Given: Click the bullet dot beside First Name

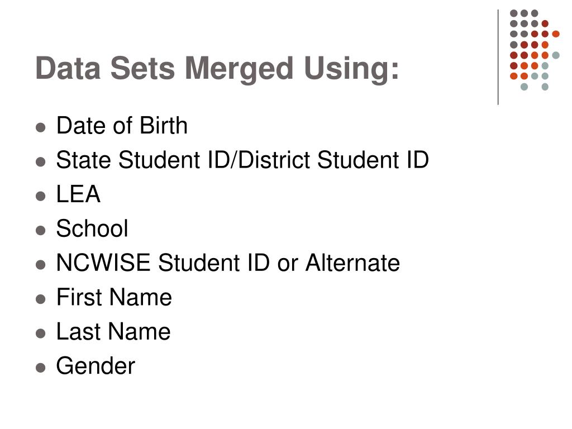Looking at the screenshot, I should 41,299.
